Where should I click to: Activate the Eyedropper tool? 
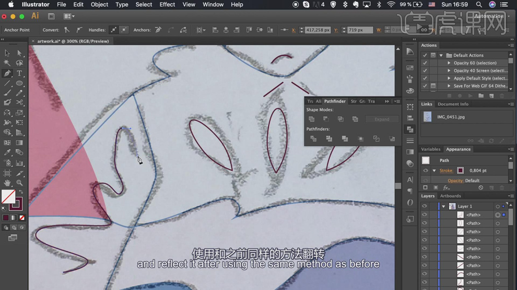coord(7,153)
